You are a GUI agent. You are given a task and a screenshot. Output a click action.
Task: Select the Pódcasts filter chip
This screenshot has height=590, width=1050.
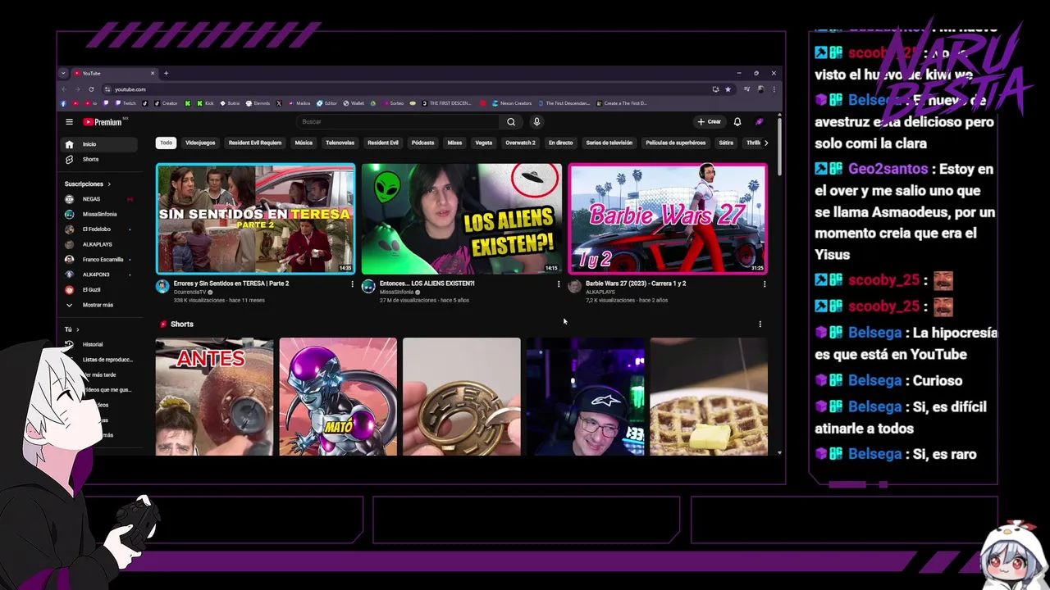click(422, 143)
